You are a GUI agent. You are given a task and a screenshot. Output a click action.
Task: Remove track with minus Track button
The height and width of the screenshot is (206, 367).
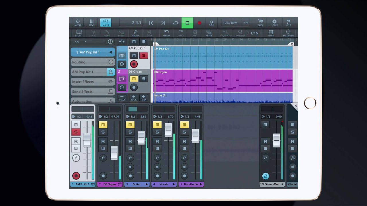point(122,98)
